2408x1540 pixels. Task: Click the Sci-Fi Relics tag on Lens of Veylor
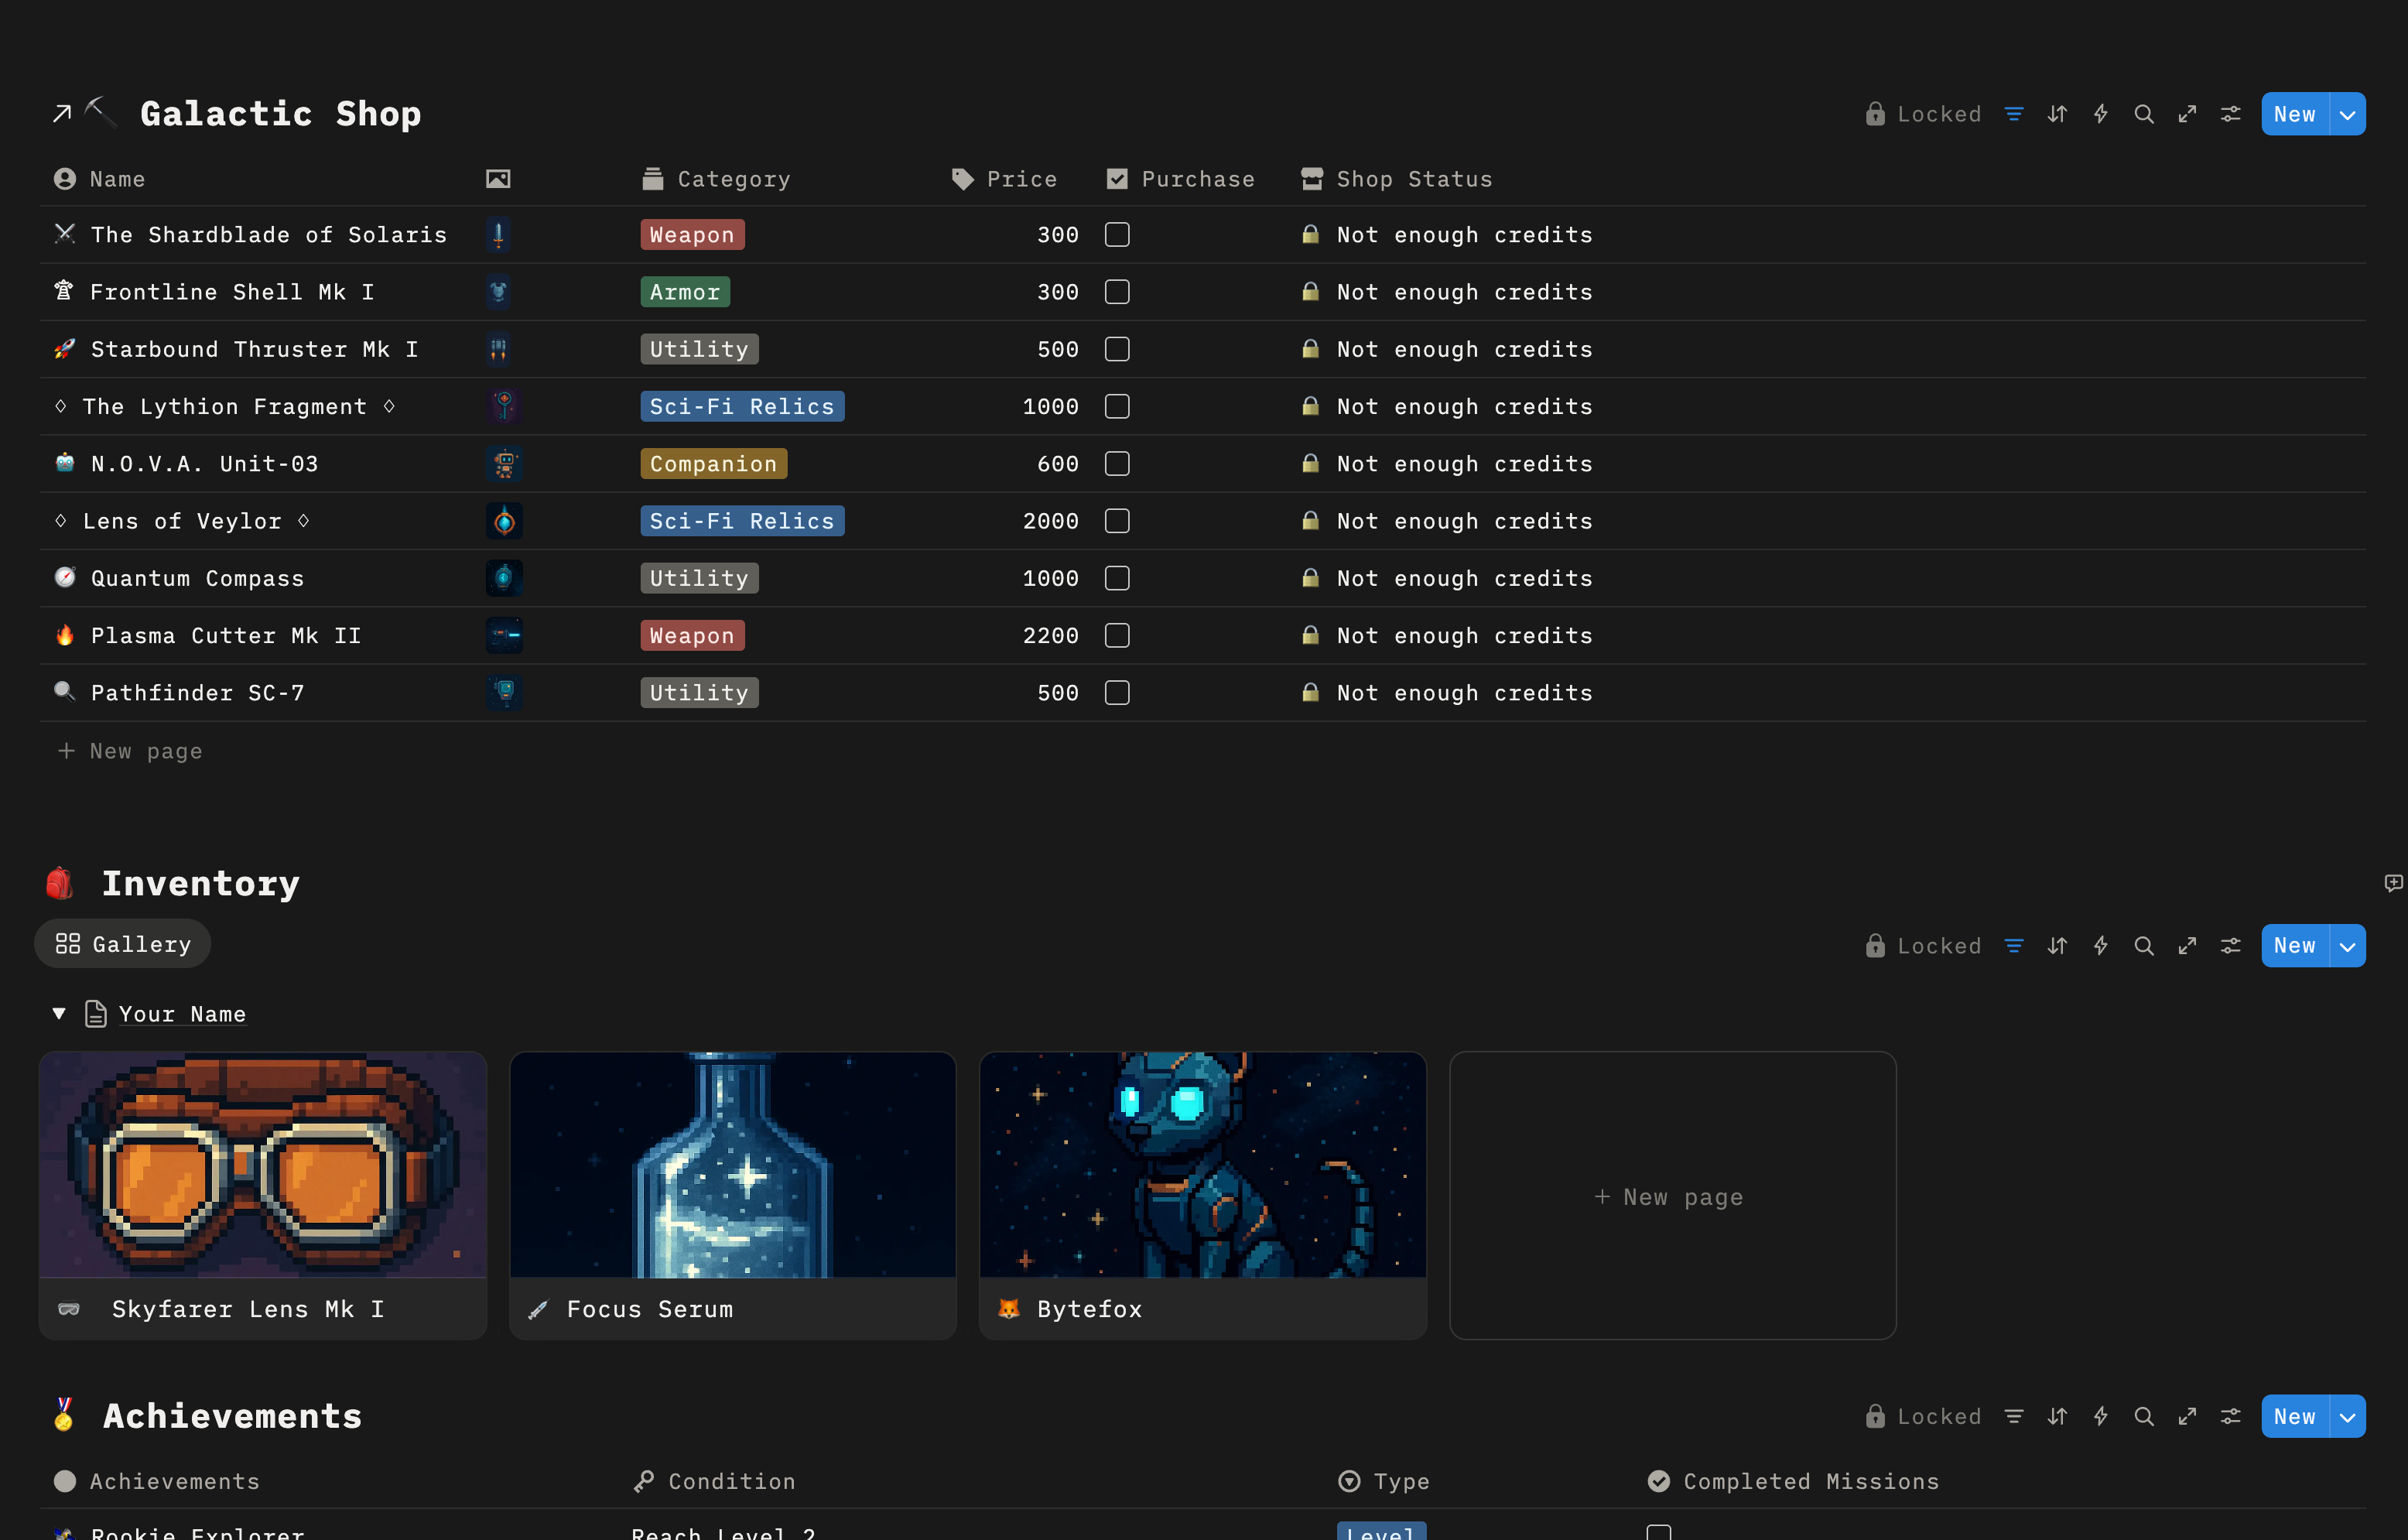741,521
